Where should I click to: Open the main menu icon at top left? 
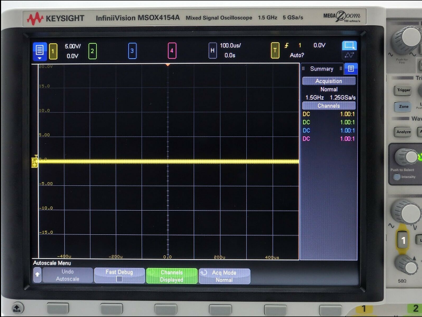pyautogui.click(x=39, y=51)
